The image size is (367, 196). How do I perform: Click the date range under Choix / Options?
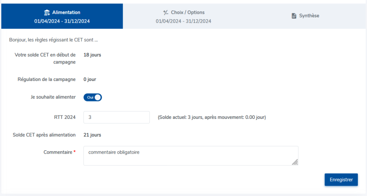[183, 21]
